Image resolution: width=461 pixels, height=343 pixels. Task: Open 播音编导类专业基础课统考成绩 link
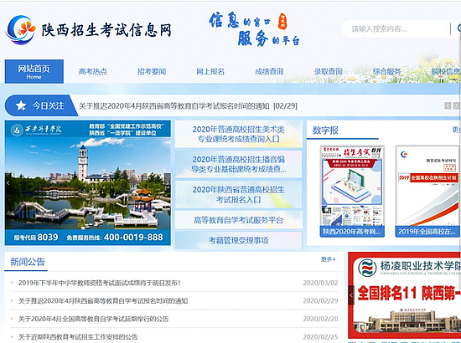pos(238,164)
